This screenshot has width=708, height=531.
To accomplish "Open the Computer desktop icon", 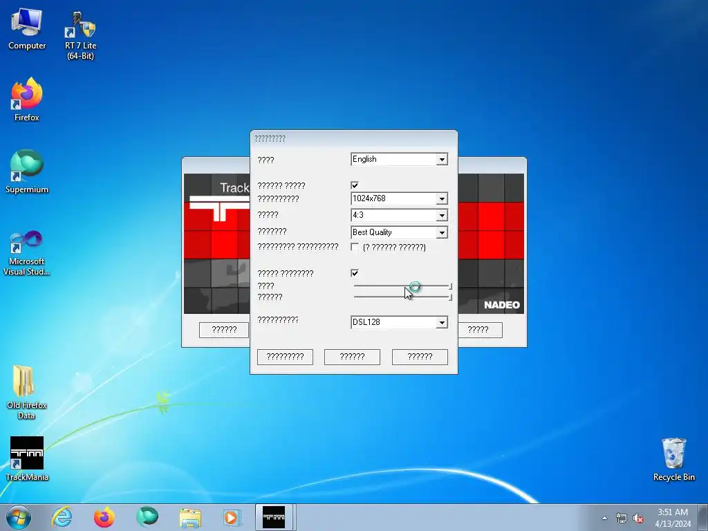I will point(27,29).
